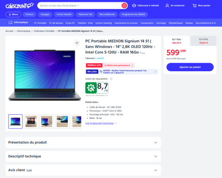Select the En 1 fois payment tab
The width and height of the screenshot is (222, 178).
coord(177,41)
